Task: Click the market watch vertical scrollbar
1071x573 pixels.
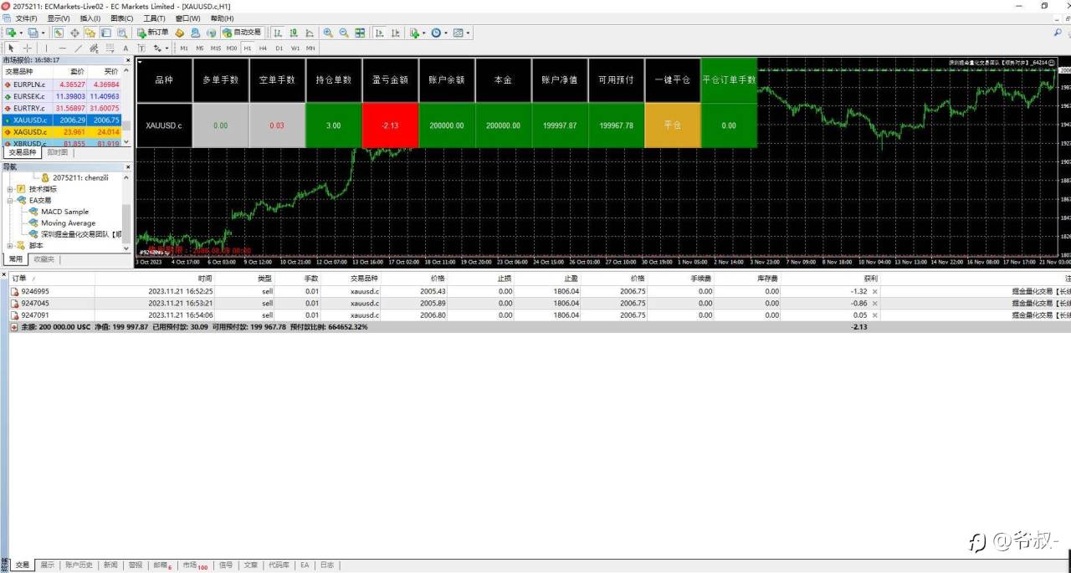Action: point(127,105)
